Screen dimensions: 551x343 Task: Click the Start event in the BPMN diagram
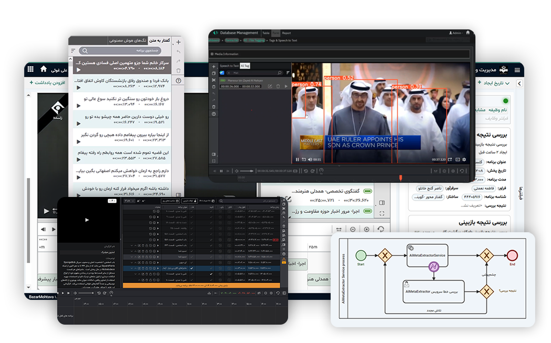pos(361,255)
